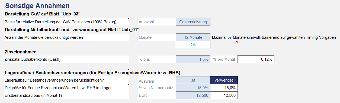Edit the blue 12.500 EUR input
This screenshot has height=103, width=340.
193,95
